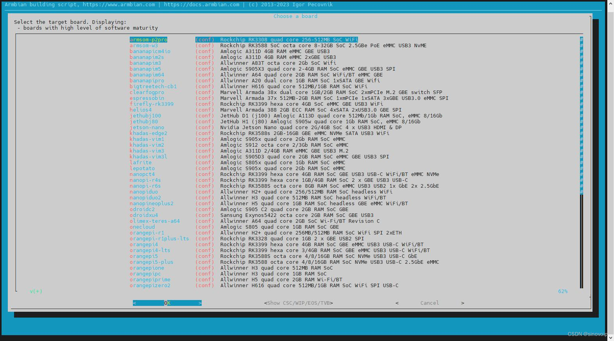Pick olimex-teres-a64 board
614x341 pixels.
point(255,221)
